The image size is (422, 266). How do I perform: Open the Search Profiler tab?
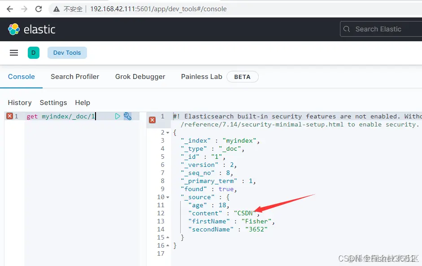click(x=75, y=77)
